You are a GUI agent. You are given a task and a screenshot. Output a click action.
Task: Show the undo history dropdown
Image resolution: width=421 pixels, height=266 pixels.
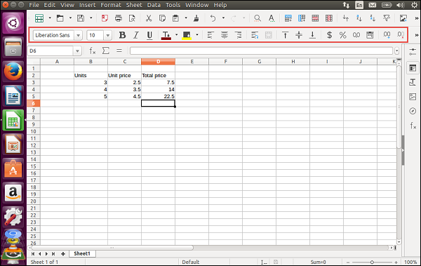tap(223, 18)
